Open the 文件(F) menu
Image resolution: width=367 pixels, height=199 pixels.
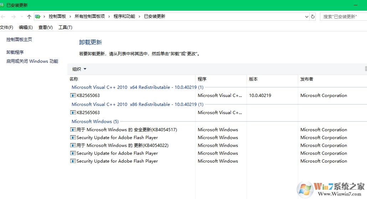point(6,27)
